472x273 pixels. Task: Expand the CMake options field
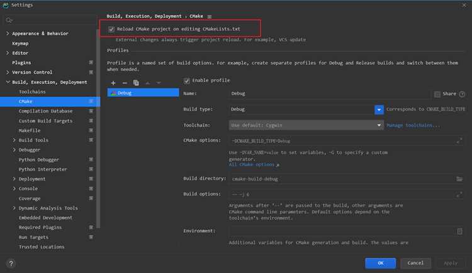(459, 141)
